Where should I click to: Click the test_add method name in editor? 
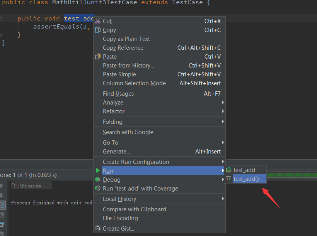tap(79, 19)
